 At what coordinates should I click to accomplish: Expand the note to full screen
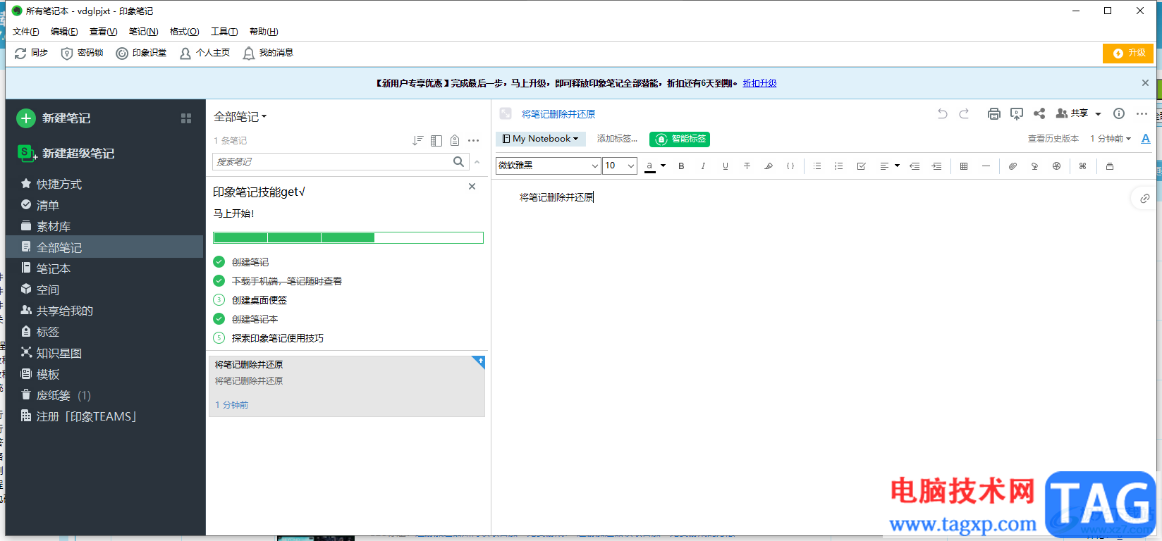coord(506,114)
